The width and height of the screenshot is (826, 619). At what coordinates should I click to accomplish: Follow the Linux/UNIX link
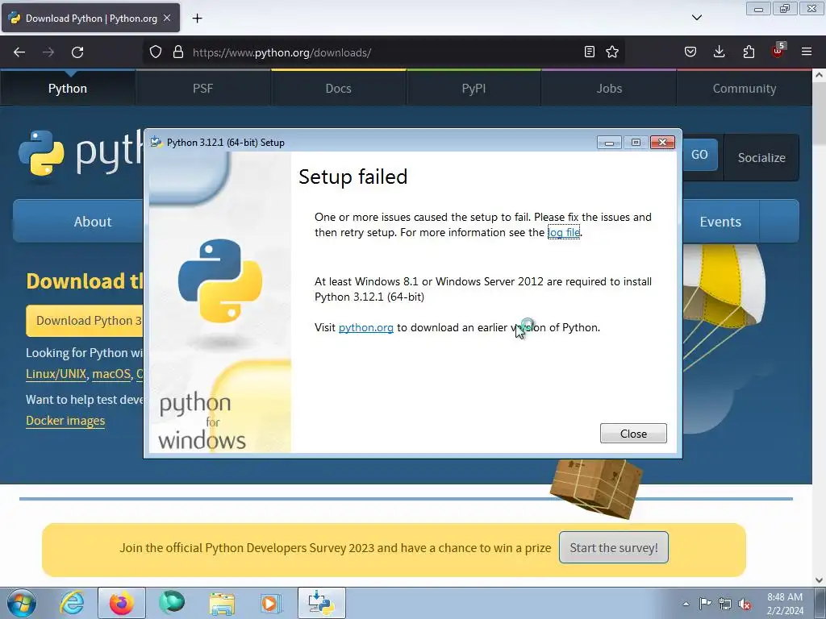(x=56, y=374)
